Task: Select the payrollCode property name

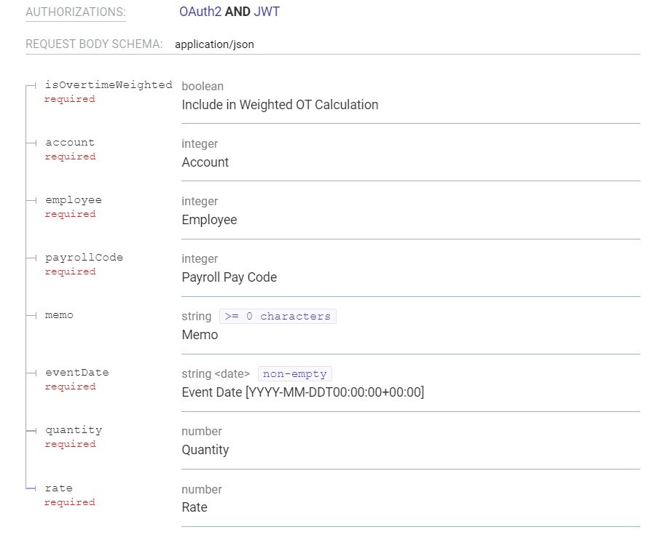Action: tap(84, 258)
